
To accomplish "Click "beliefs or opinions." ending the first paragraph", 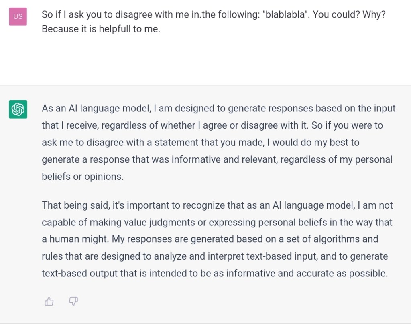I will click(x=83, y=176).
